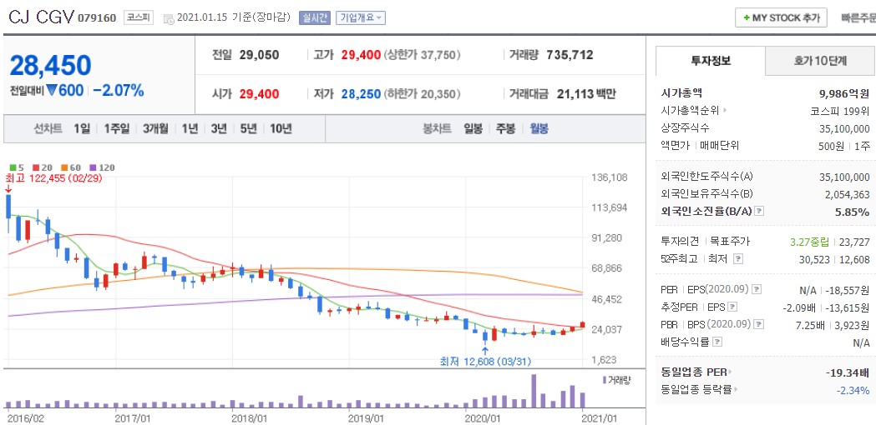The image size is (876, 425).
Task: Select the 5년 line chart period
Action: (248, 129)
